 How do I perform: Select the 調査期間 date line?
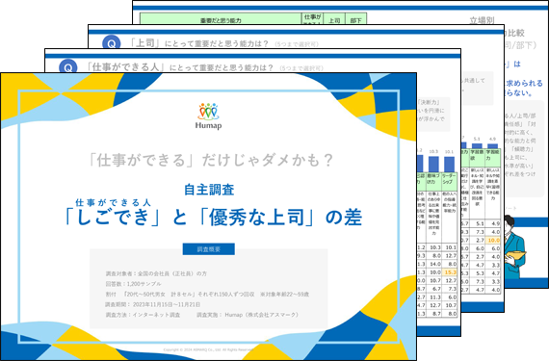click(x=153, y=304)
